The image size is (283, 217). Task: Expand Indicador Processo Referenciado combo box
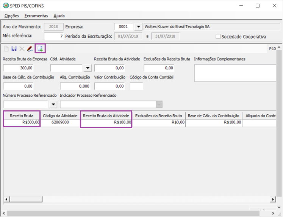(x=159, y=105)
